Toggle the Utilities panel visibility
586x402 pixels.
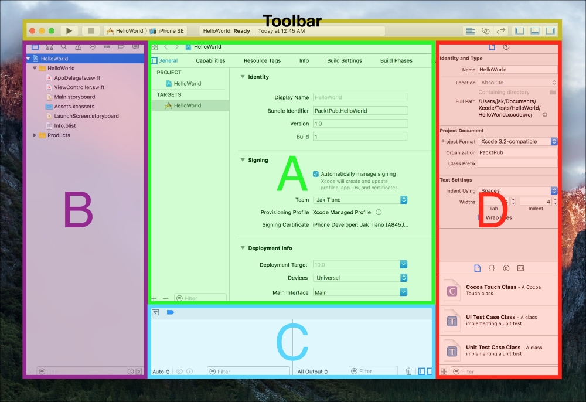coord(550,30)
